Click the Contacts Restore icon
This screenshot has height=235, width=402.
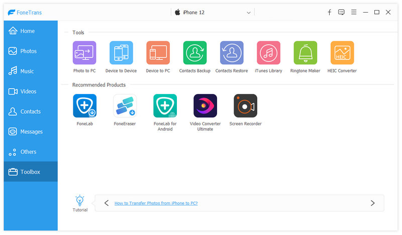(232, 53)
